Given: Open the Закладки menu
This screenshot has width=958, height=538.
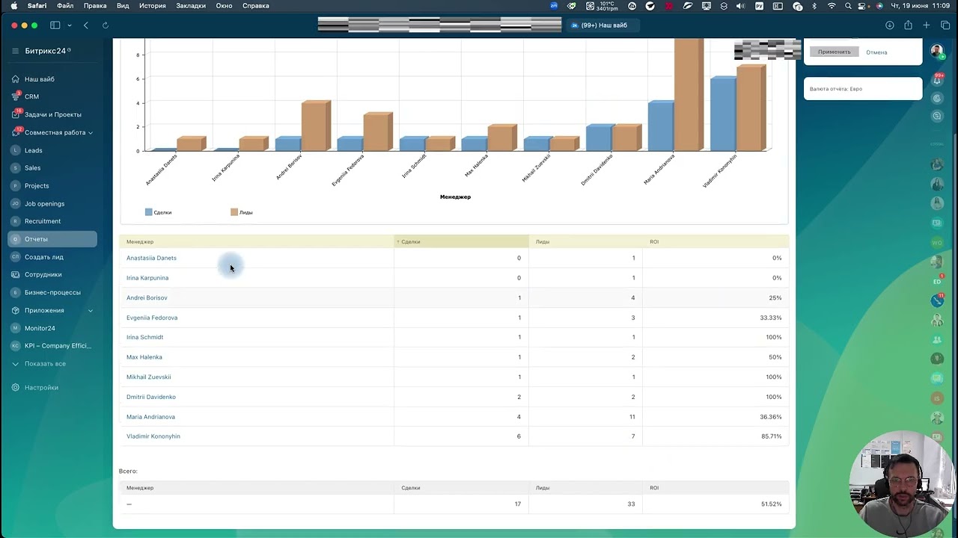Looking at the screenshot, I should (x=191, y=6).
